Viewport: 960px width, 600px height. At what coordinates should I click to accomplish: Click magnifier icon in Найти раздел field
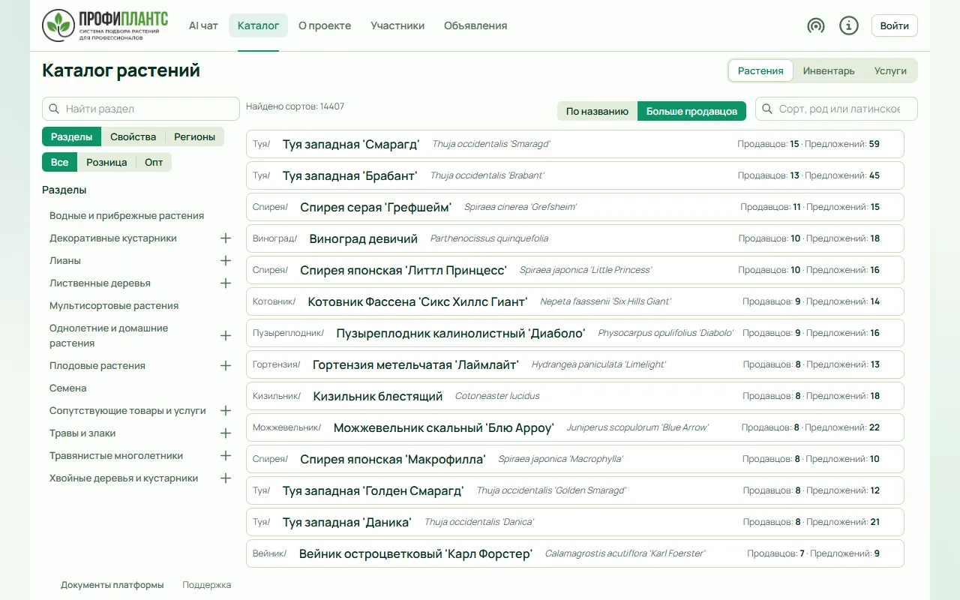[54, 109]
